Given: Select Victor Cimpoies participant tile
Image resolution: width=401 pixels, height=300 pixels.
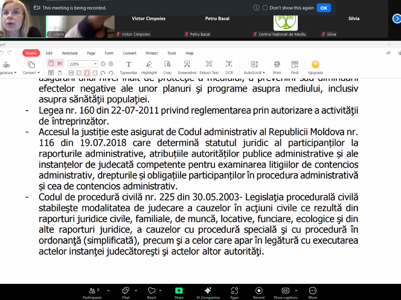Looking at the screenshot, I should tap(148, 23).
